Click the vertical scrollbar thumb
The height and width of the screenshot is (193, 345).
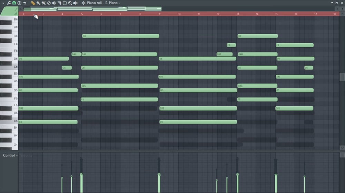coord(342,77)
